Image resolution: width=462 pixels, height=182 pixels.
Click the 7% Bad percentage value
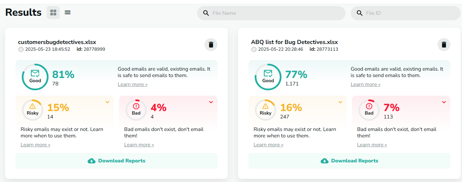392,108
